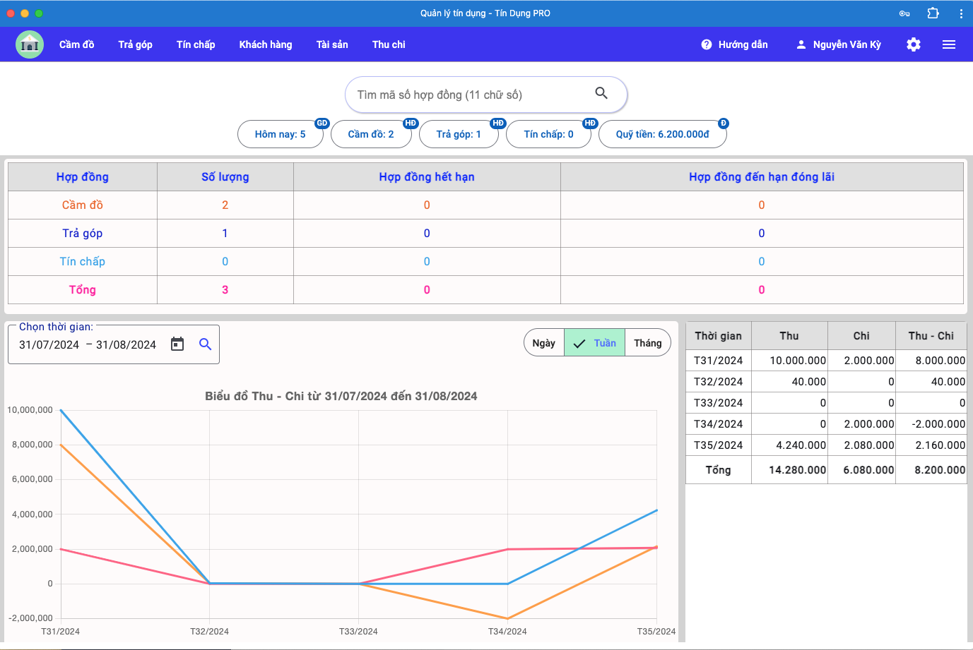Click the T34/2024 row in summary table
The height and width of the screenshot is (650, 973).
tap(826, 423)
